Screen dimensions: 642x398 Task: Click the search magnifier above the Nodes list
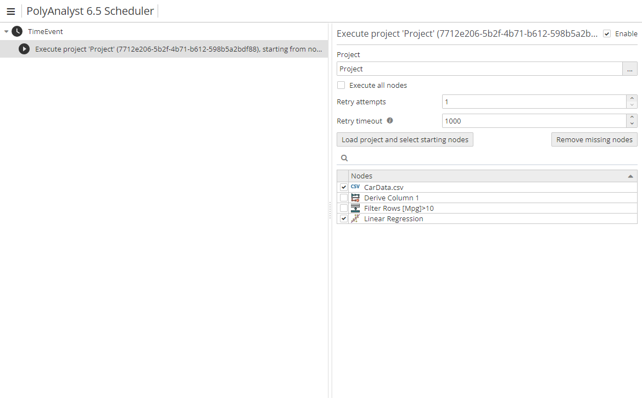click(344, 158)
